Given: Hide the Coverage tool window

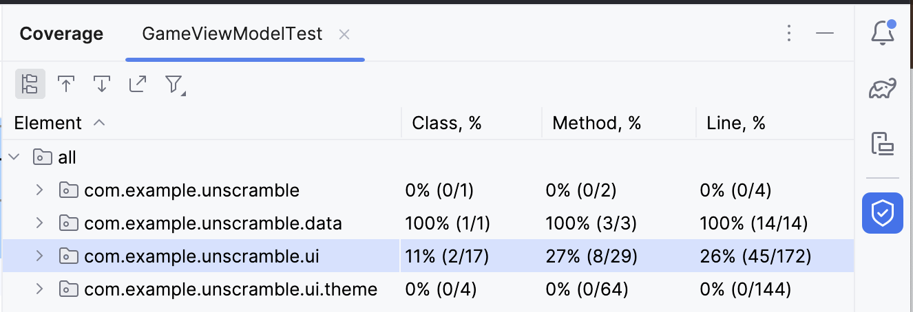Looking at the screenshot, I should [825, 34].
